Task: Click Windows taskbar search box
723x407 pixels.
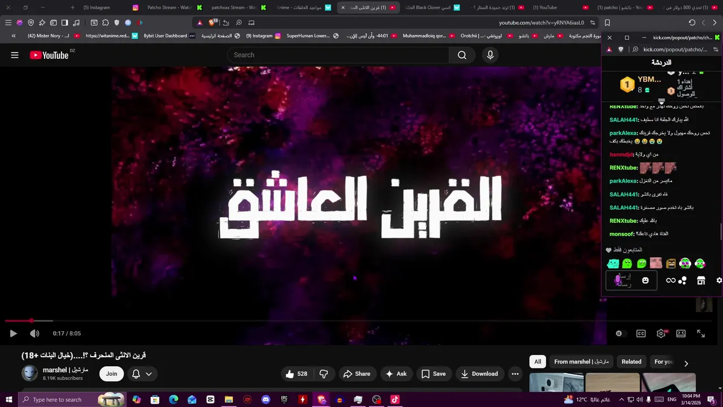Action: coord(72,400)
